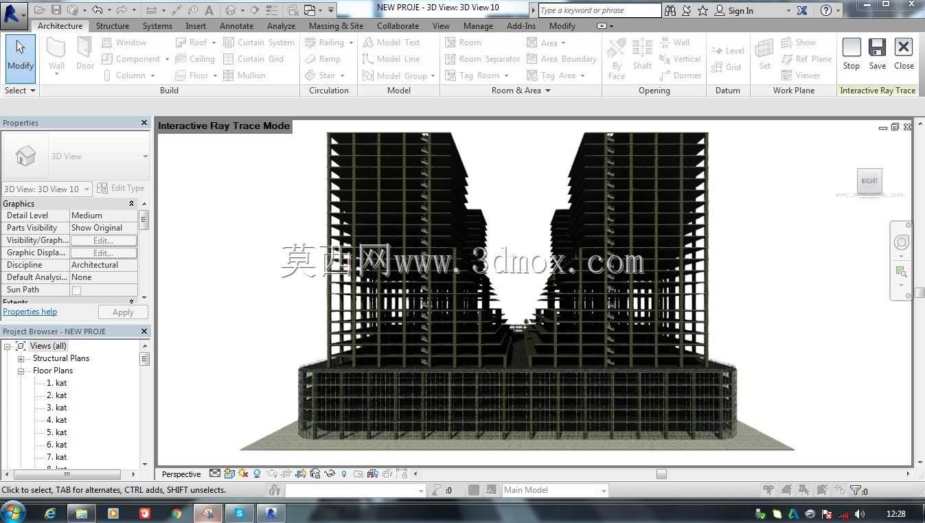
Task: Collapse the Graphics properties section
Action: (x=131, y=204)
